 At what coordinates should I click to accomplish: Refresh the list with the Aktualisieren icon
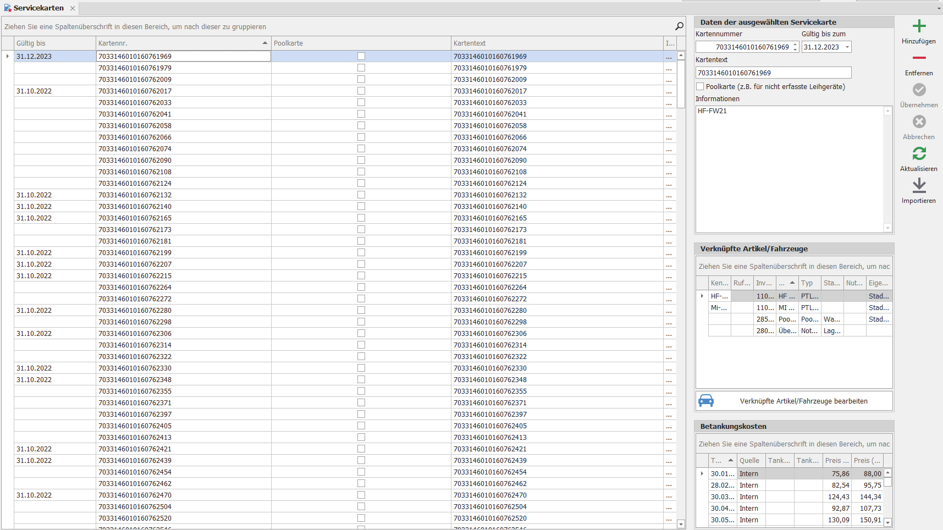click(x=919, y=153)
